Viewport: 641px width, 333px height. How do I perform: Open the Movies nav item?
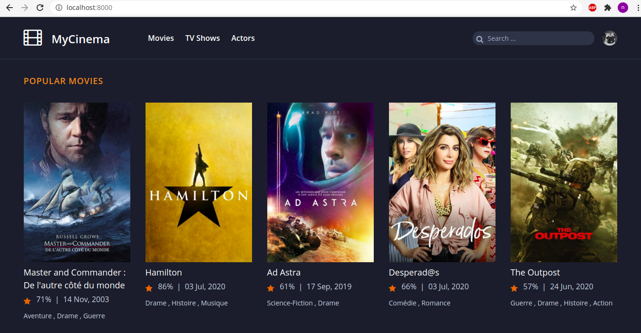[161, 38]
